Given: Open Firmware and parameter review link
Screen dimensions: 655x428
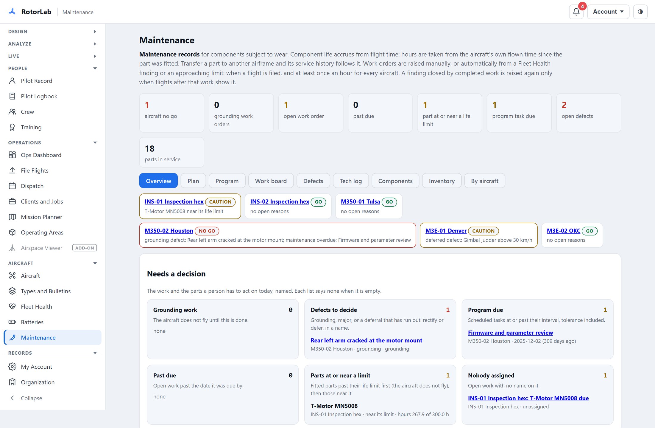Looking at the screenshot, I should [510, 333].
